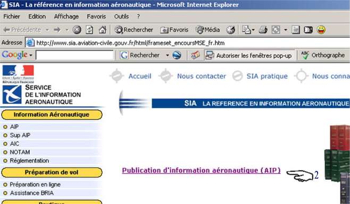This screenshot has height=204, width=350.
Task: Open the Précédente history dropdown arrow
Action: point(47,30)
